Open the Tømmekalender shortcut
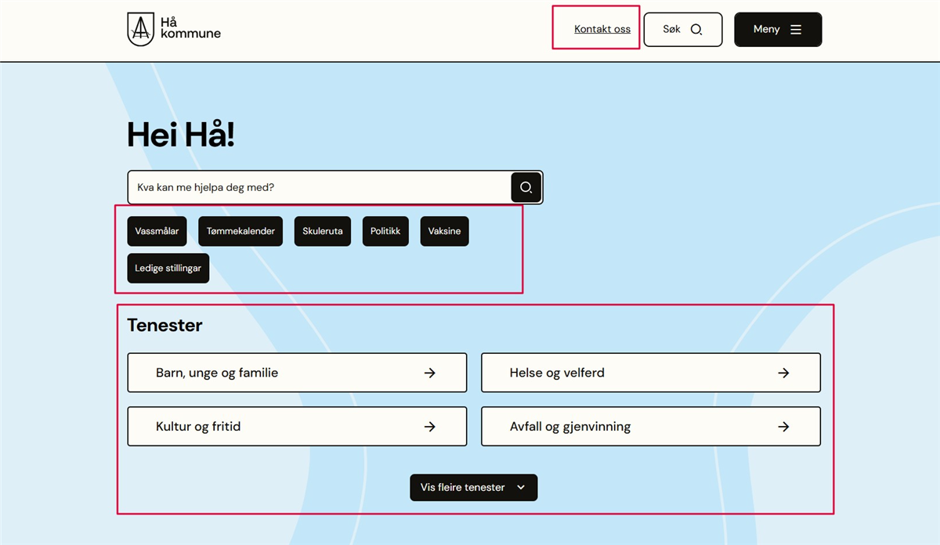Image resolution: width=940 pixels, height=545 pixels. pos(240,232)
